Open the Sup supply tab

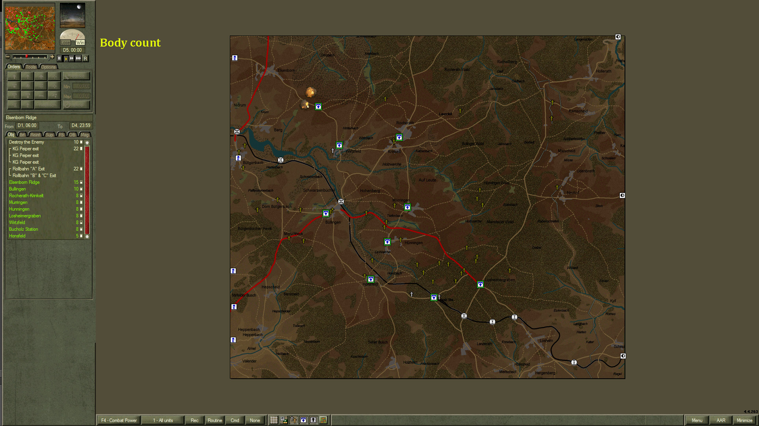(49, 135)
